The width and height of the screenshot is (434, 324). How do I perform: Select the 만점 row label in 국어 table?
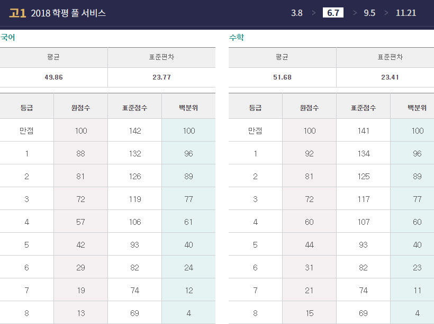(26, 131)
